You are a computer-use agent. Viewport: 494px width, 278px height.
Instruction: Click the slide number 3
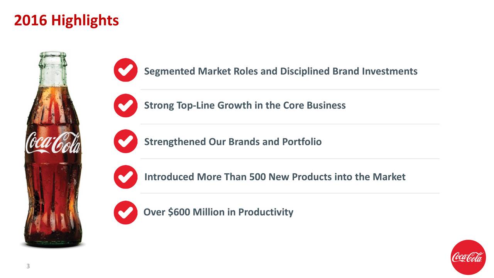[x=28, y=266]
